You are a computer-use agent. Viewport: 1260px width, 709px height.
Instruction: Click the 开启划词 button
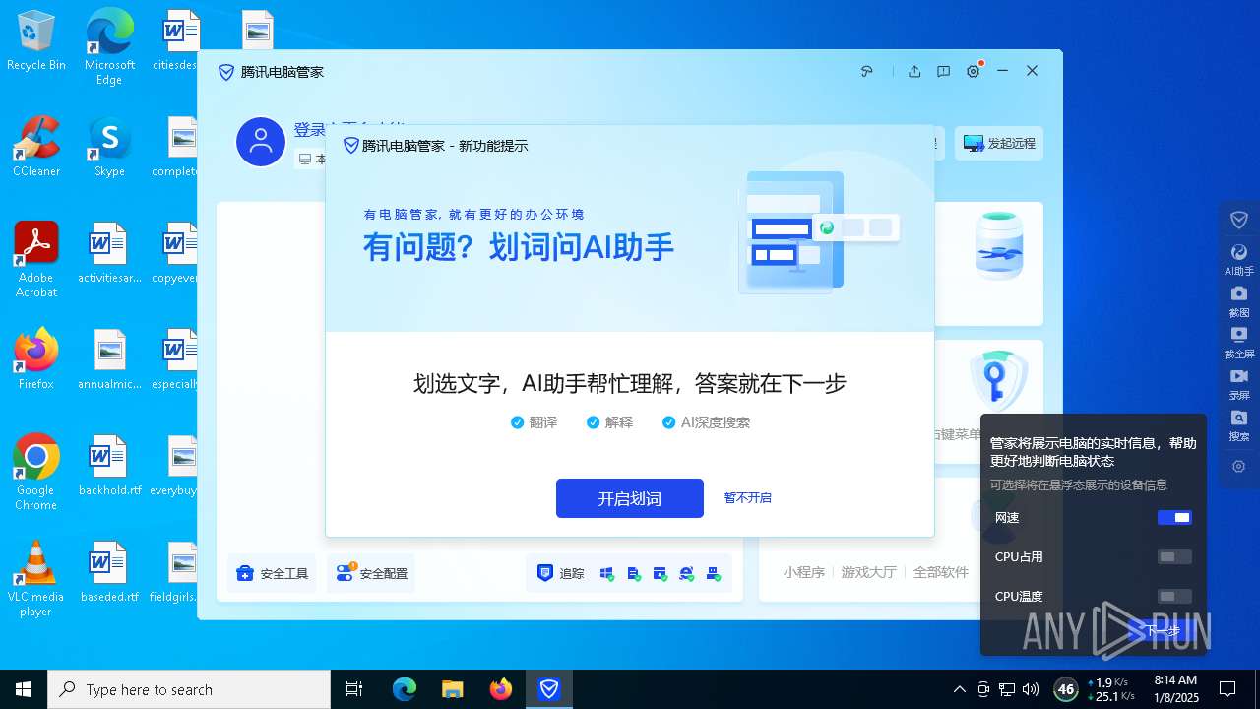[x=630, y=498]
